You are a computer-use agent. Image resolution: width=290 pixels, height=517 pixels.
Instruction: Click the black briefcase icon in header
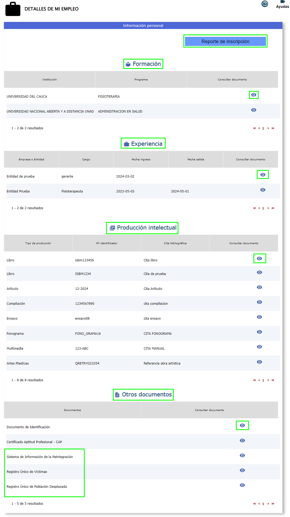pos(13,9)
